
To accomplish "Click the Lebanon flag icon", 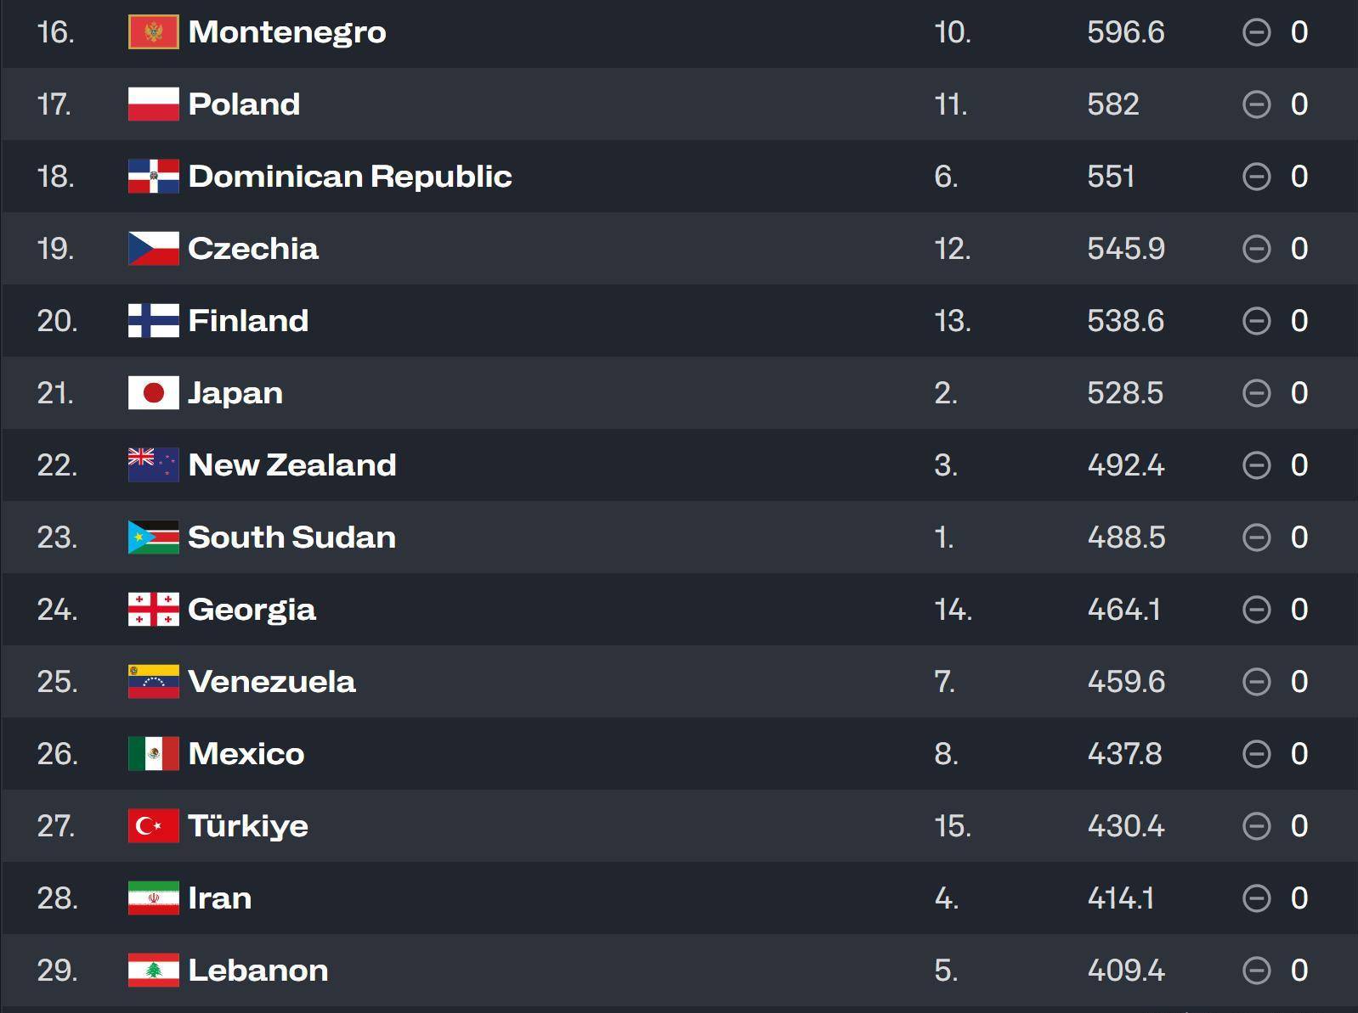I will (x=153, y=971).
